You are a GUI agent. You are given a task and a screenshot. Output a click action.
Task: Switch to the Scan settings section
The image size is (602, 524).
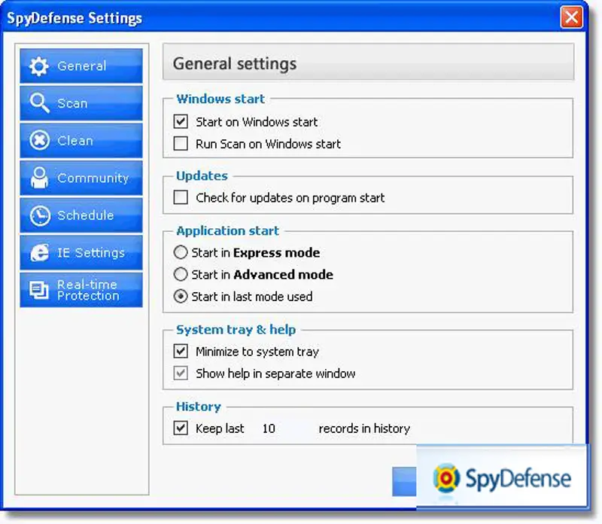point(81,103)
